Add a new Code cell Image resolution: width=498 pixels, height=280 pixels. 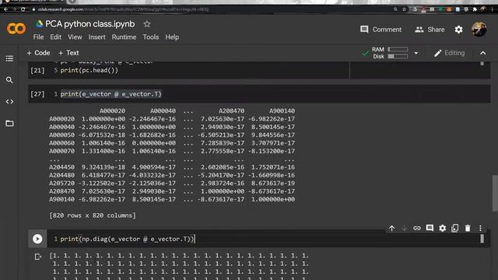[38, 53]
